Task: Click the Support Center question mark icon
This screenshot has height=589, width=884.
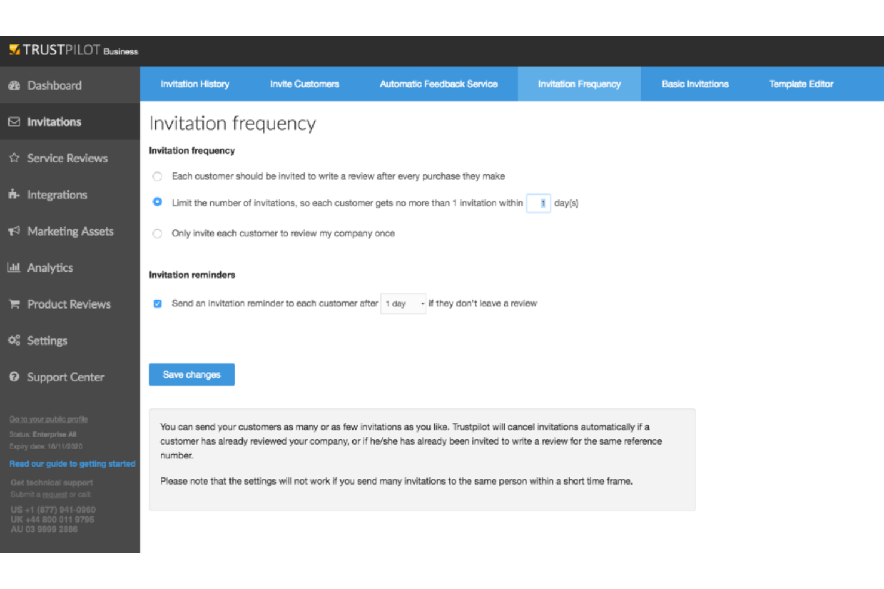Action: [14, 377]
